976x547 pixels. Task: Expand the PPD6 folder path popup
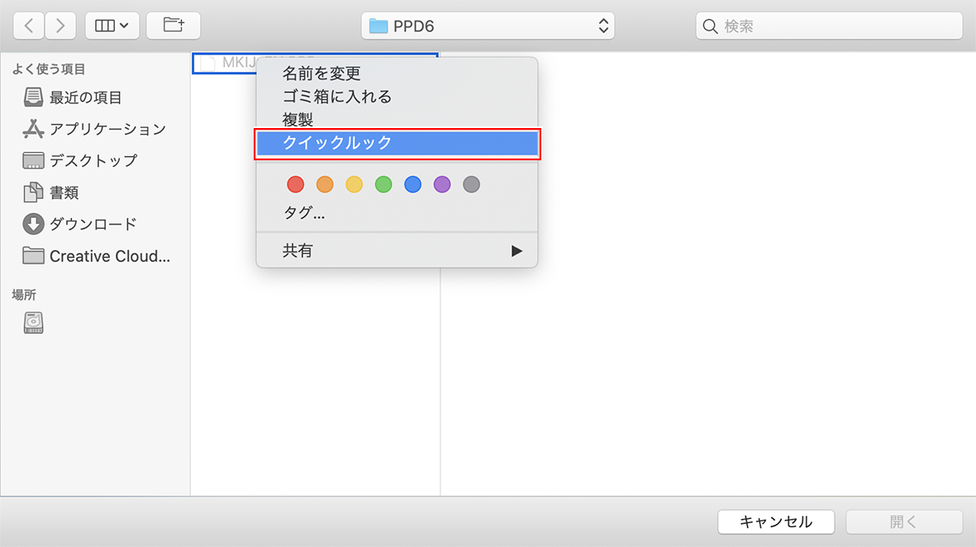tap(488, 26)
